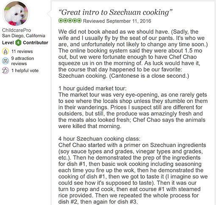Click the first review paragraph about booking ahead
This screenshot has height=205, width=216.
coord(133,54)
